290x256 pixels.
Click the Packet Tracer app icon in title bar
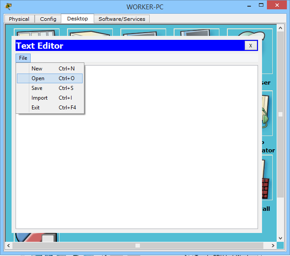pyautogui.click(x=8, y=7)
